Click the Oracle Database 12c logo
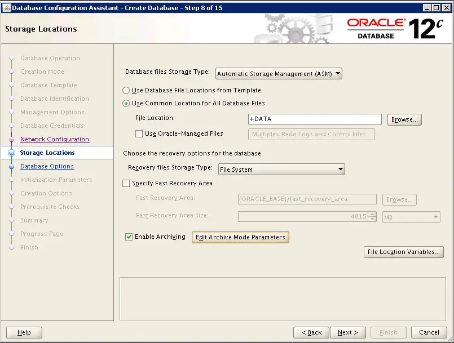The height and width of the screenshot is (343, 454). 395,29
